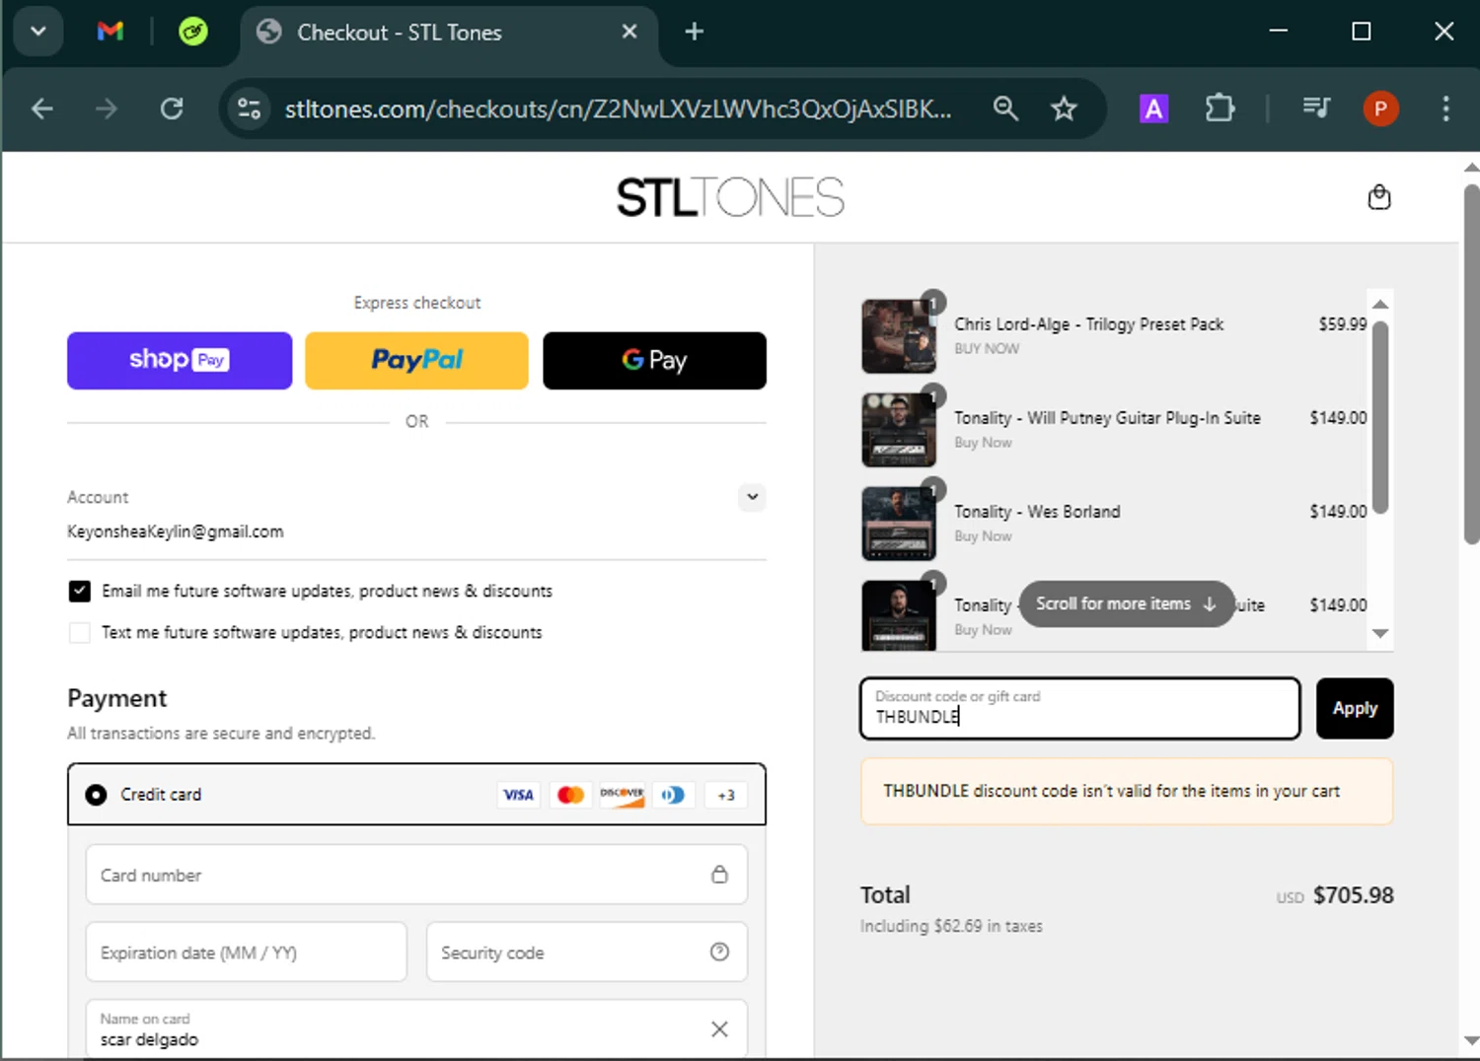Focus the Security code field
This screenshot has height=1061, width=1480.
coord(587,953)
